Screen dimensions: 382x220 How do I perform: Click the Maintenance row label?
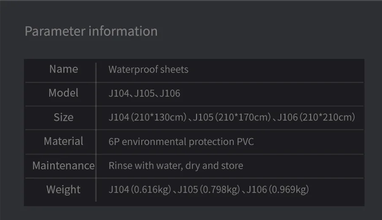click(63, 165)
